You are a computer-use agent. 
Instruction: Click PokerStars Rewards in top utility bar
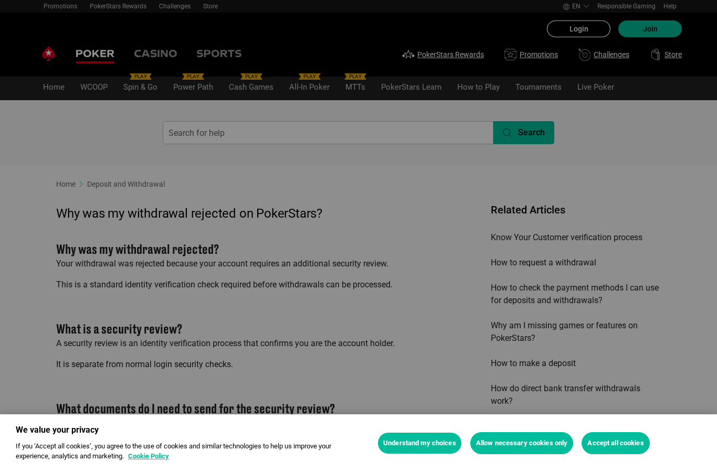tap(118, 6)
